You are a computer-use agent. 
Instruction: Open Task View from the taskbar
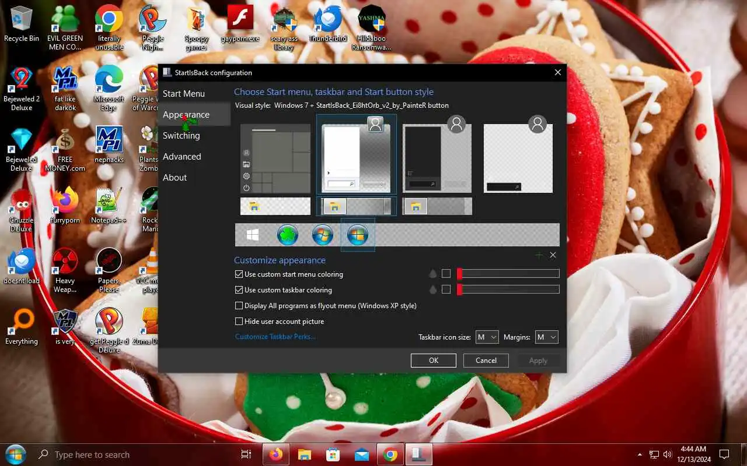246,454
